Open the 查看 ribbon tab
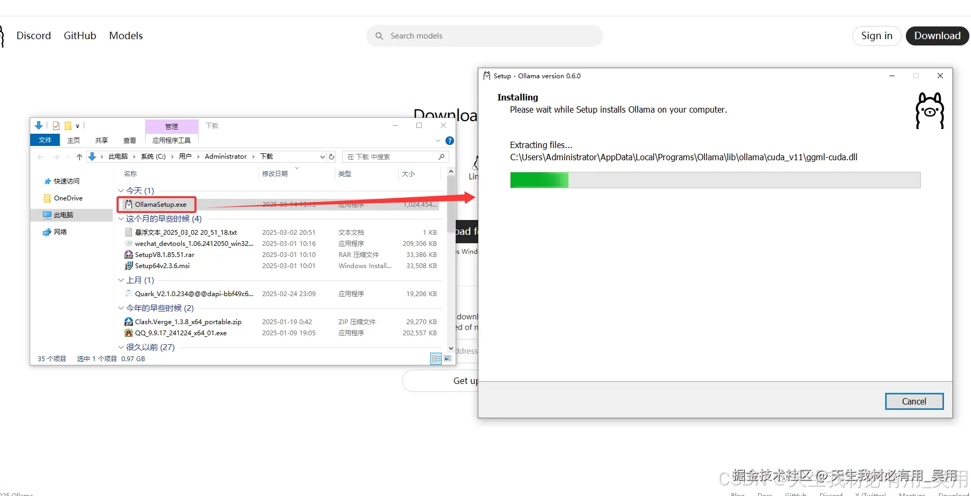Viewport: 971px width, 496px height. click(x=130, y=140)
